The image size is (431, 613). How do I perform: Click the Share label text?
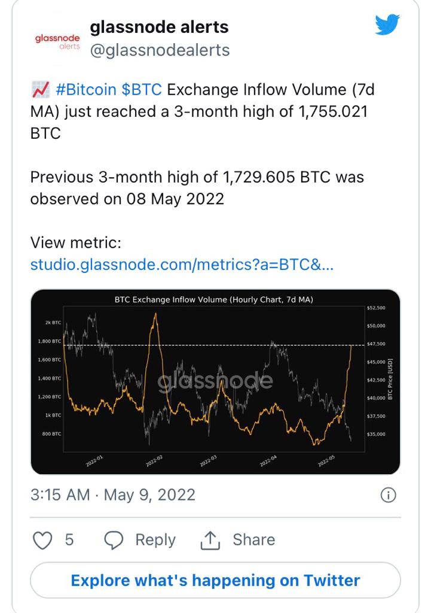[x=253, y=540]
